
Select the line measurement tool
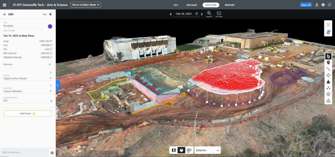(328, 69)
